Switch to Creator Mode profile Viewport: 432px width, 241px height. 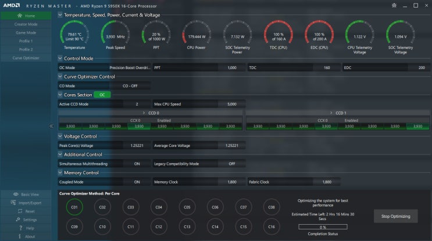(26, 24)
